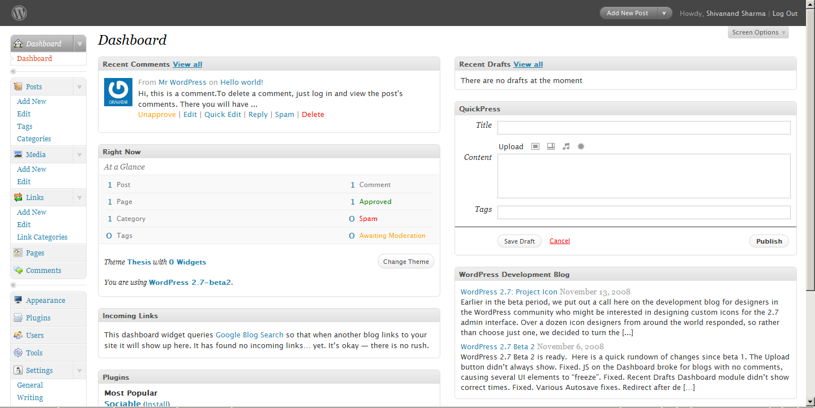The image size is (815, 408).
Task: Open the Thesis theme link
Action: [139, 262]
